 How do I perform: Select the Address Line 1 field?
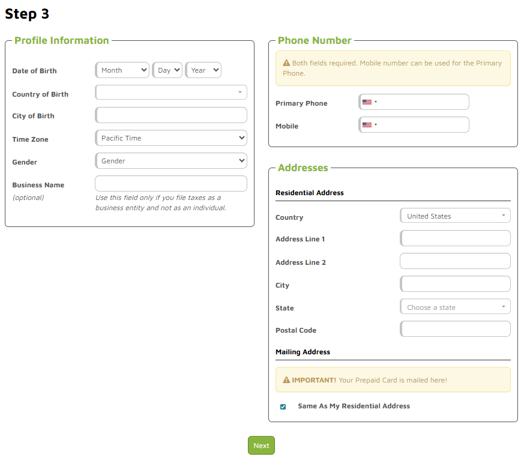[x=455, y=238]
